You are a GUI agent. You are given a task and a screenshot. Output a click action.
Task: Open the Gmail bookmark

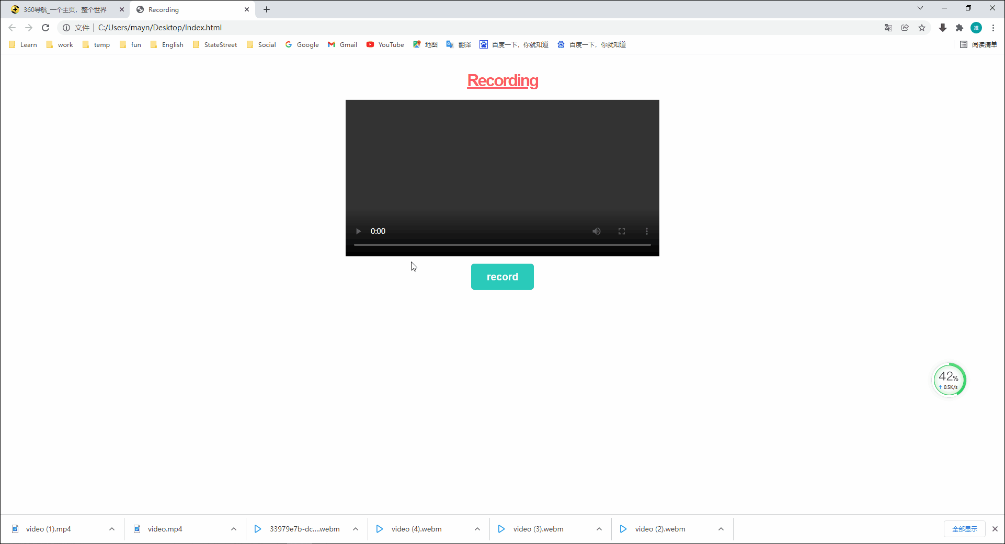[342, 44]
